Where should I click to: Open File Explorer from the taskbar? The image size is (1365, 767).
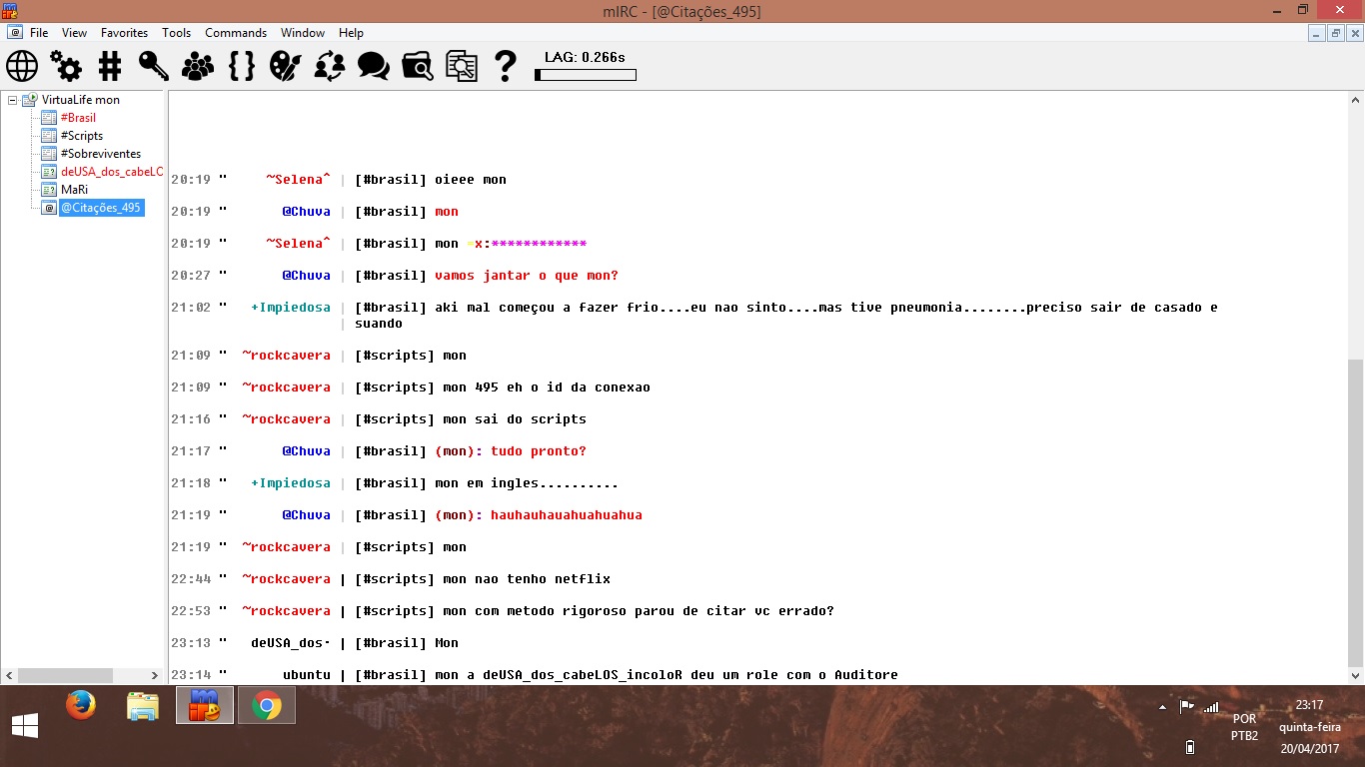[x=143, y=706]
